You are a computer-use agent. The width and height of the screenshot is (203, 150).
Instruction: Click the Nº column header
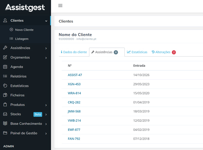coord(70,66)
